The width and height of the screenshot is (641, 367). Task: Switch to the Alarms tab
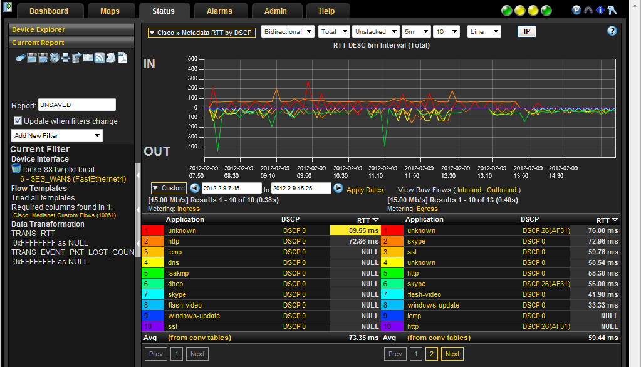coord(219,11)
